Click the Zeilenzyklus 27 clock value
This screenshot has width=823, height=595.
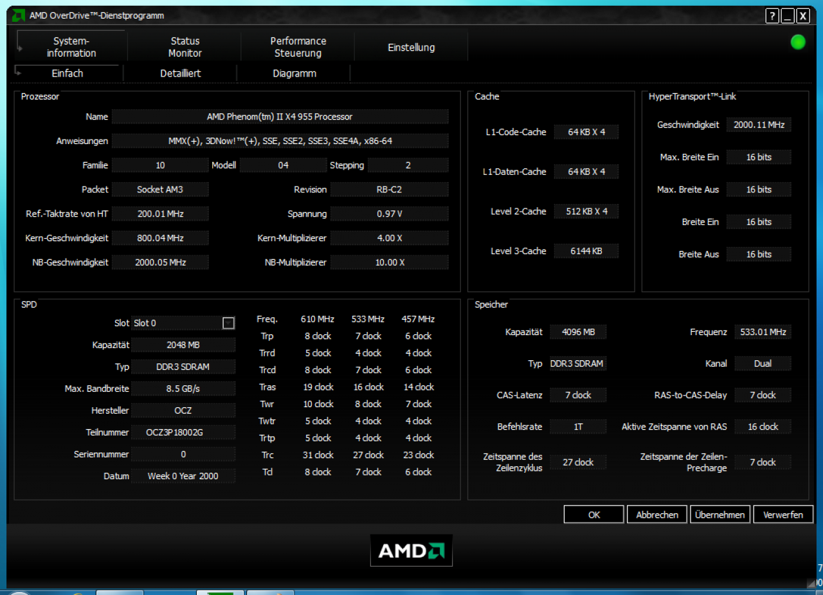(x=578, y=462)
